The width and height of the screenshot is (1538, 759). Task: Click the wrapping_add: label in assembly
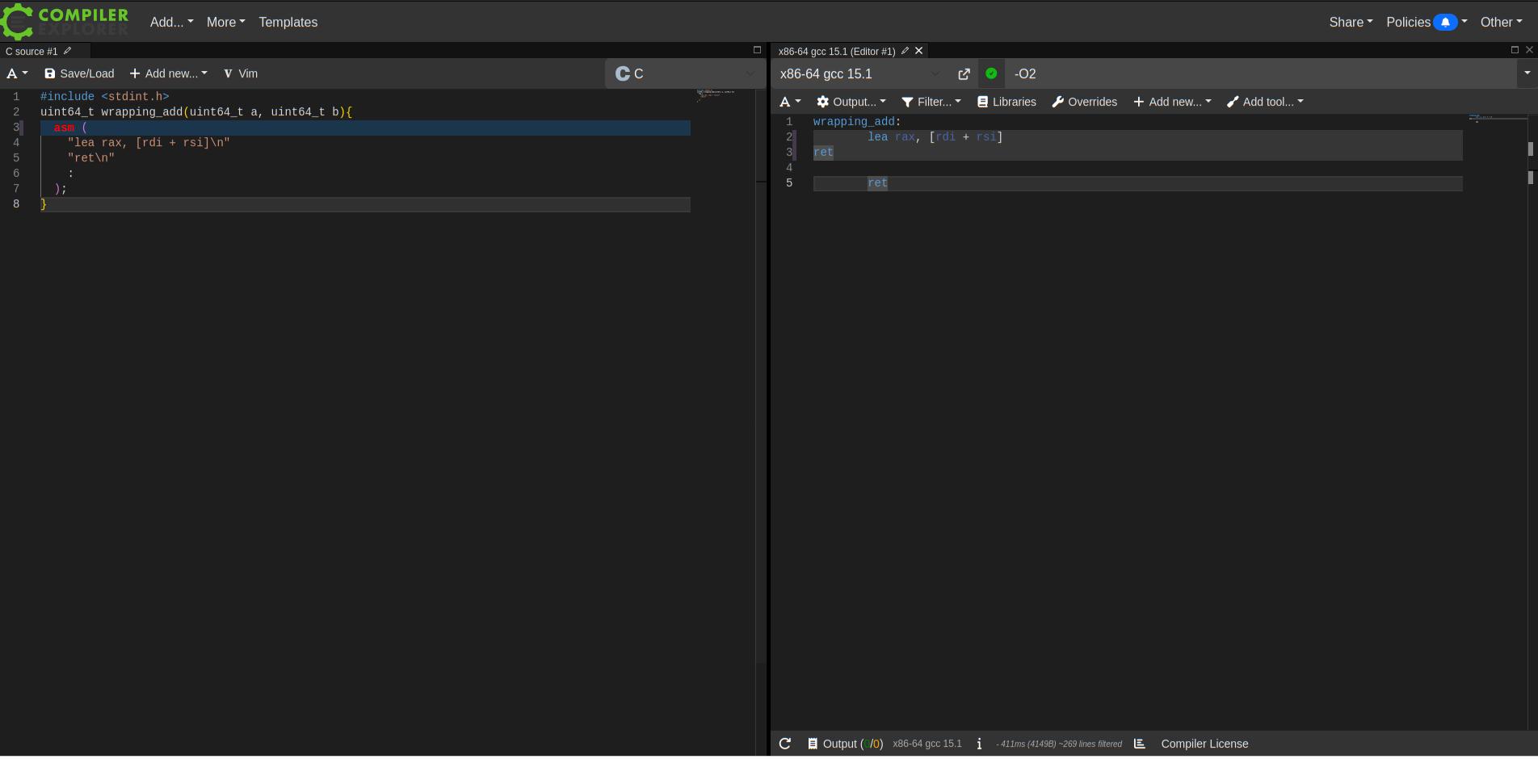[x=856, y=122]
